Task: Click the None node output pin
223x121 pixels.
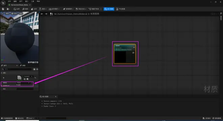Action: [x=133, y=53]
